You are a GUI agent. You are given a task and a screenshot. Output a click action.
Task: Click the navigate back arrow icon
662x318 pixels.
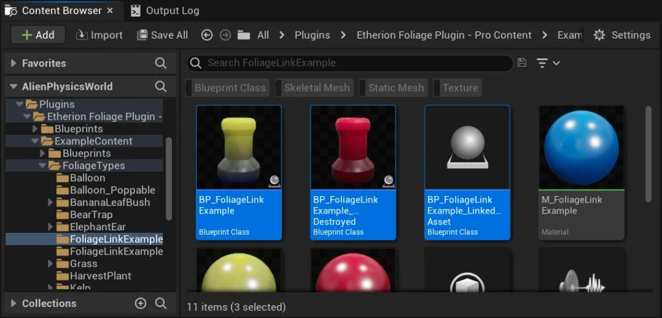(x=207, y=35)
